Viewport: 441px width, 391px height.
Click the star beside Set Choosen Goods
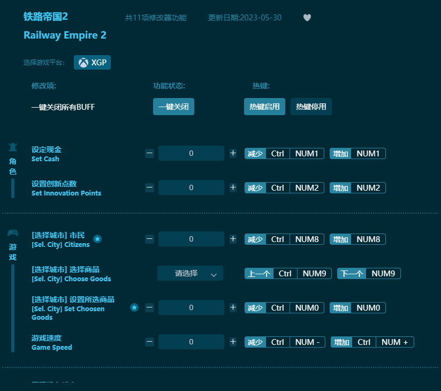coord(134,307)
